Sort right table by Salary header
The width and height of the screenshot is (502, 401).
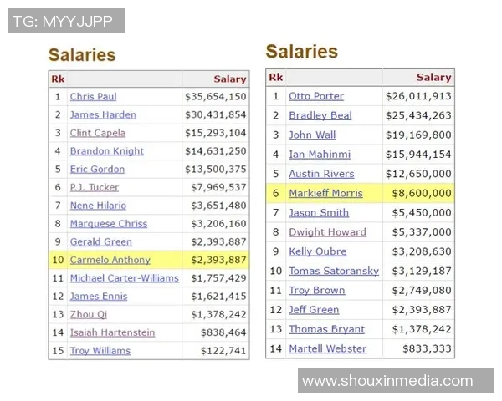click(433, 78)
